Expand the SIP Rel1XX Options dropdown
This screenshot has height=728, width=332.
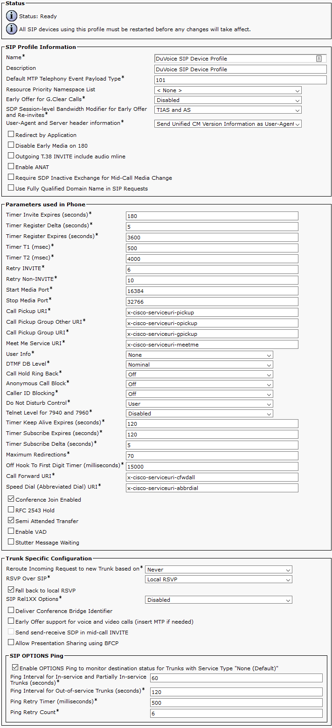coord(219,600)
